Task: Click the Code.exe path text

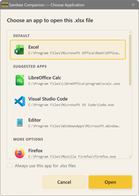Action: click(71, 105)
